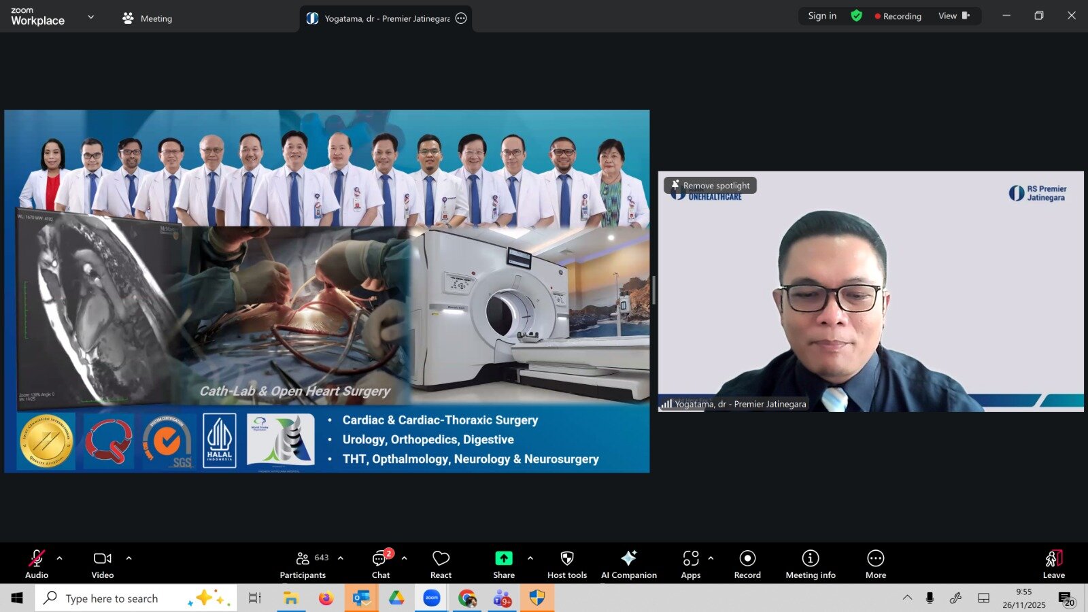The image size is (1088, 612).
Task: Click the green Share screen icon
Action: click(503, 558)
